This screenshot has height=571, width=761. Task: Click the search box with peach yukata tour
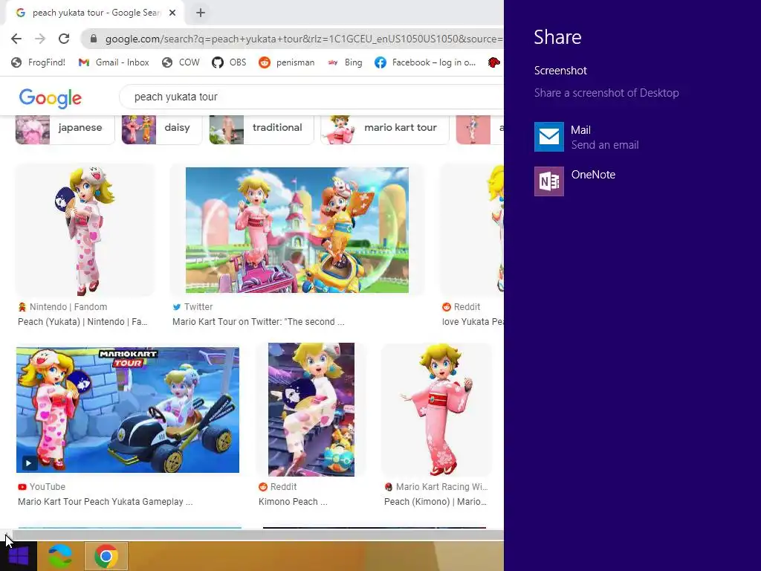[311, 97]
